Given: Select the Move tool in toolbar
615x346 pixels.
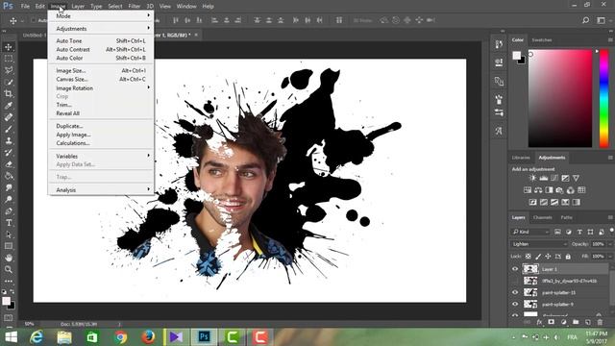Looking at the screenshot, I should pos(9,47).
